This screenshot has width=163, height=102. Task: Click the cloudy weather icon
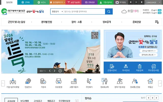click(x=124, y=11)
